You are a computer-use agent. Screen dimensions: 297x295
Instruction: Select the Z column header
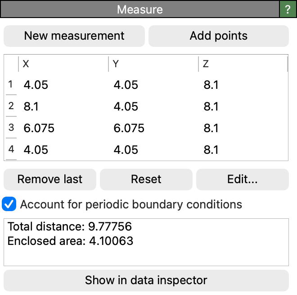(x=243, y=64)
